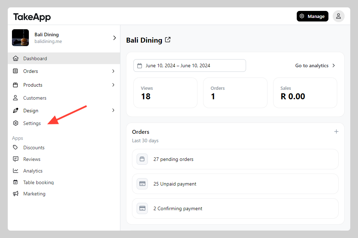Click the pending orders box icon

point(142,159)
